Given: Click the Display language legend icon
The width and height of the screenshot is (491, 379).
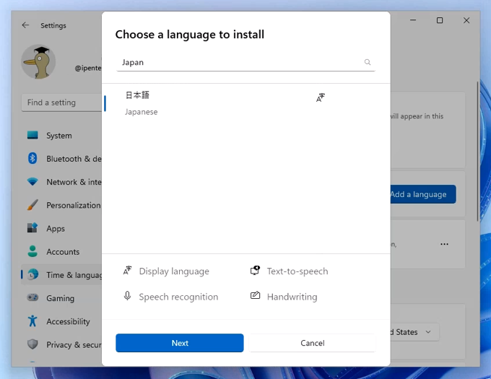Looking at the screenshot, I should coord(128,270).
